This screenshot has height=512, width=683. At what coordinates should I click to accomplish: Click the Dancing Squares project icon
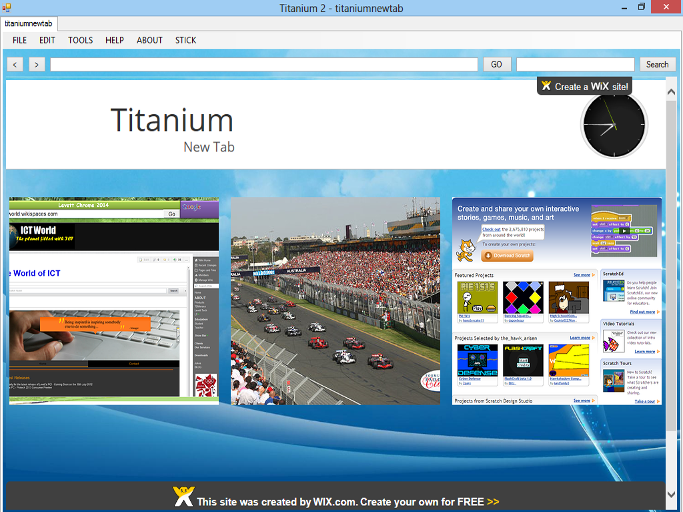pos(523,298)
